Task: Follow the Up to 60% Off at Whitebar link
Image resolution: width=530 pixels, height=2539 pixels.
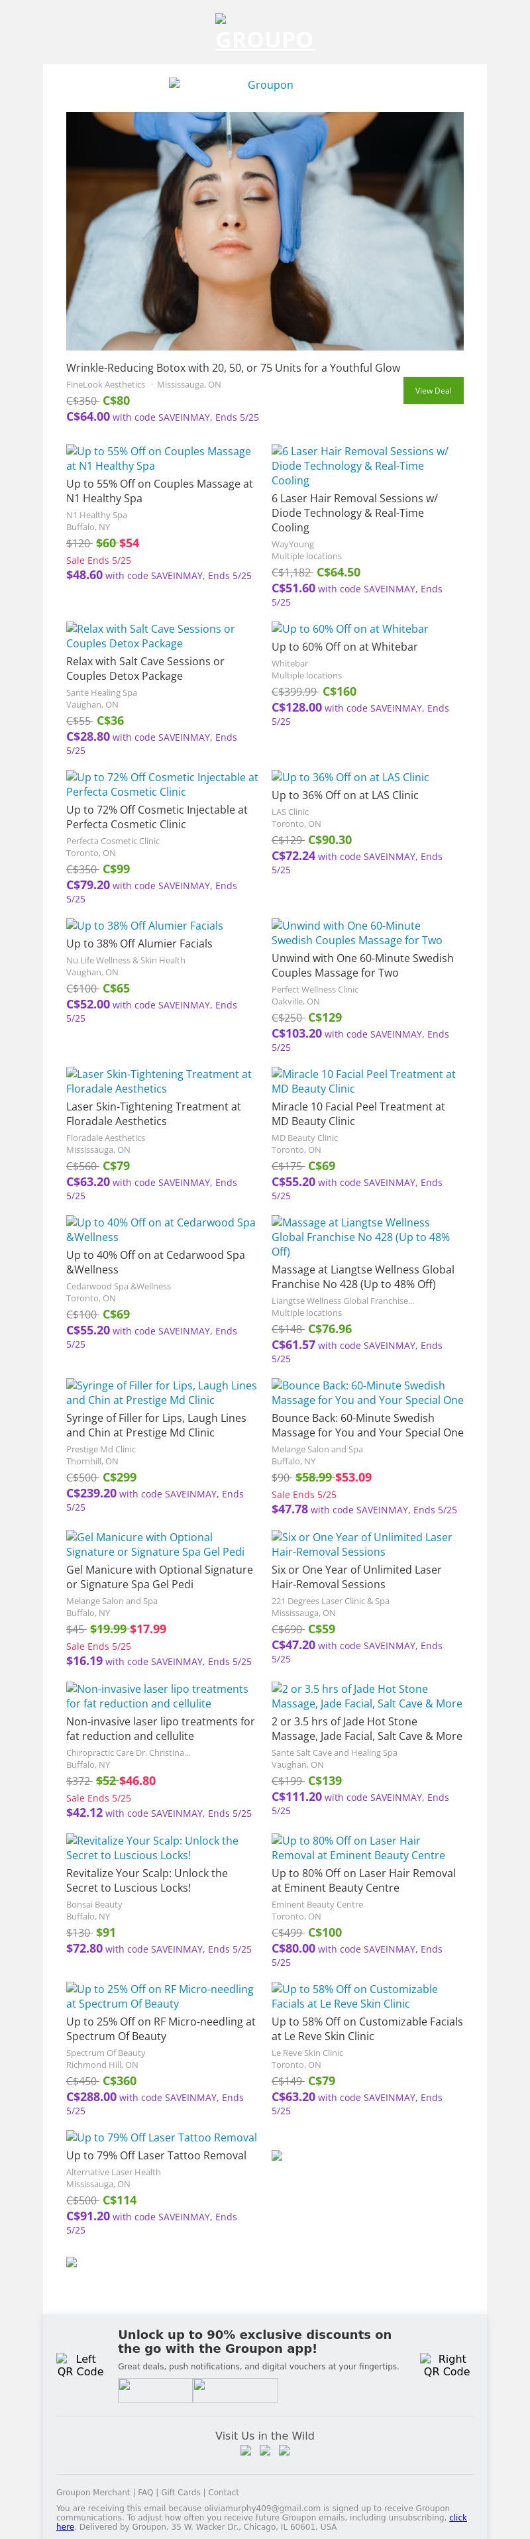Action: (x=350, y=629)
